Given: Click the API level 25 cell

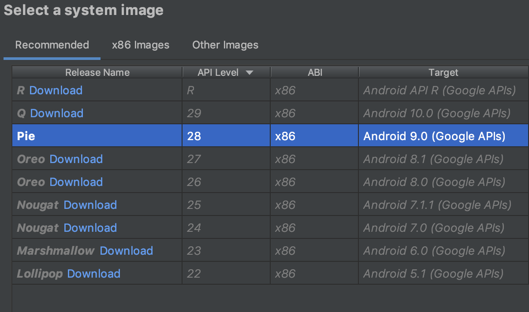Looking at the screenshot, I should 226,205.
